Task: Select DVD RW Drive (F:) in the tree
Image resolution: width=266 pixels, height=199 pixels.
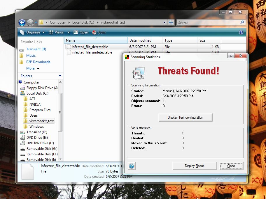Action: [x=40, y=143]
